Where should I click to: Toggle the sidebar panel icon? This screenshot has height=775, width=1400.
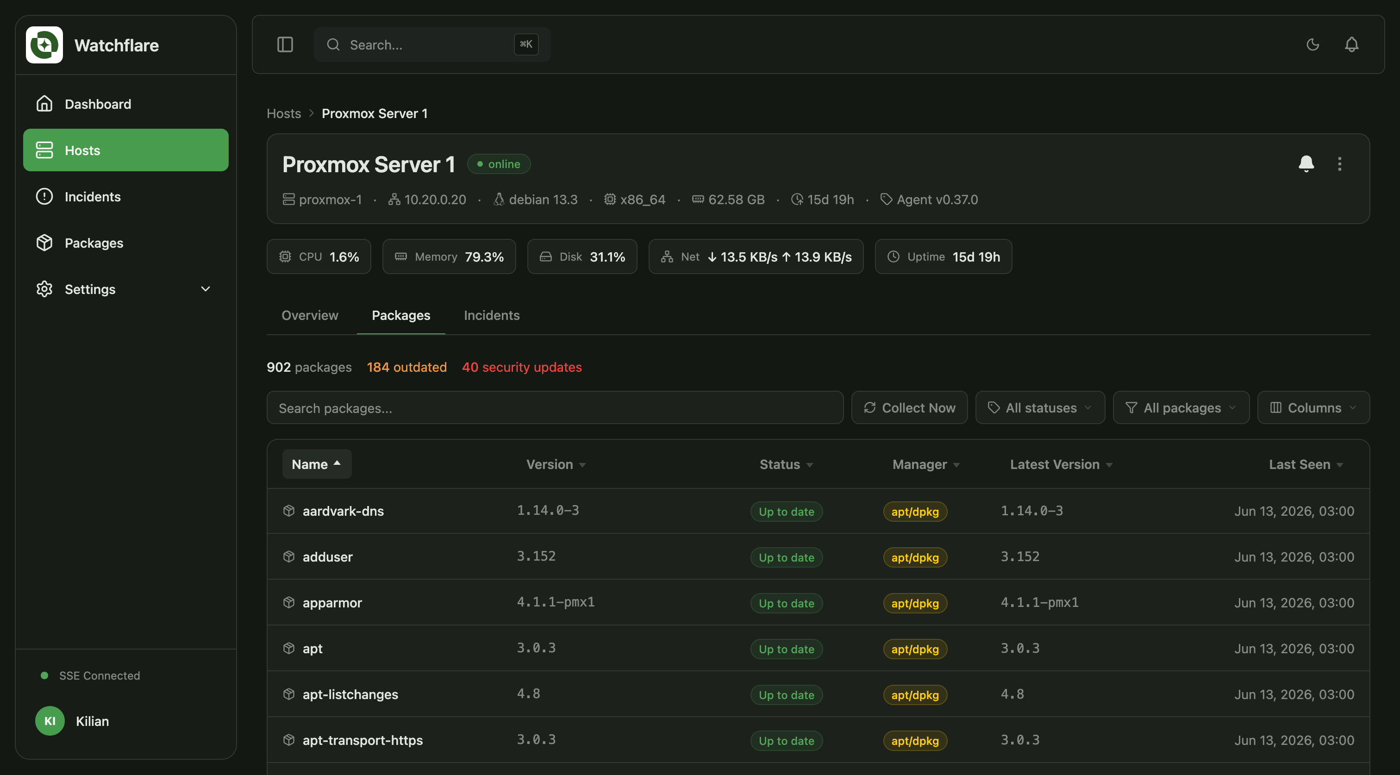click(x=285, y=44)
